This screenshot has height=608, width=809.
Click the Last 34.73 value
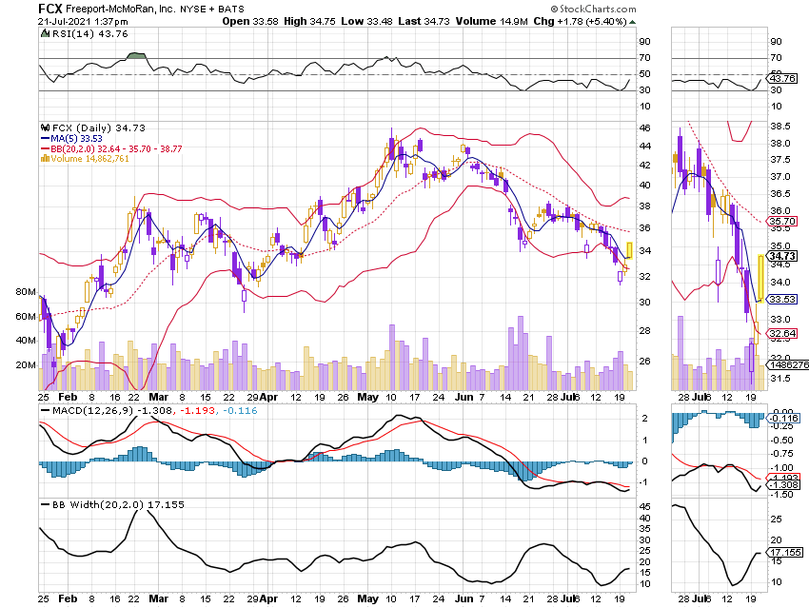coord(424,21)
